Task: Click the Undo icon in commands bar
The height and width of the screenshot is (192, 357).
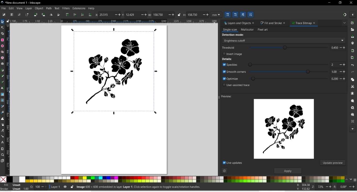Action: tap(353, 65)
